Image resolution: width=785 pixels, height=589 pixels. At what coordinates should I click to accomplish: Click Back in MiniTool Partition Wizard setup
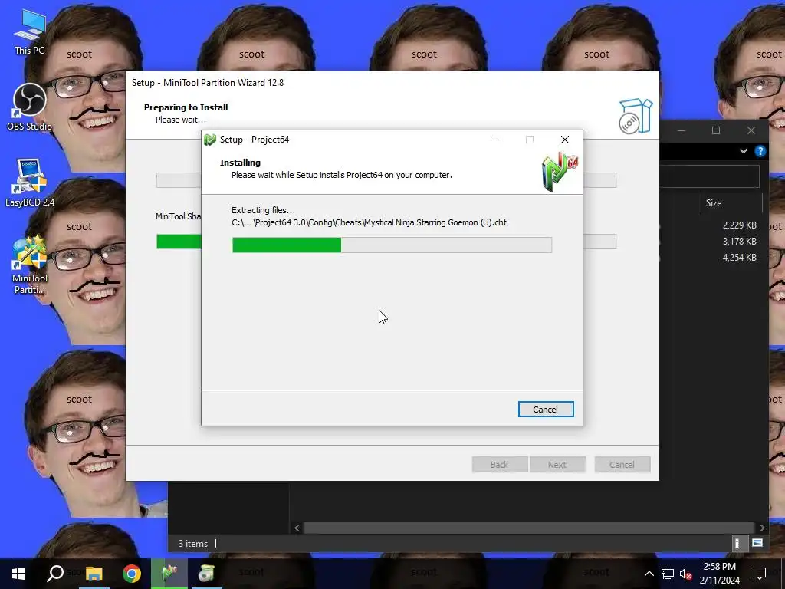[500, 465]
